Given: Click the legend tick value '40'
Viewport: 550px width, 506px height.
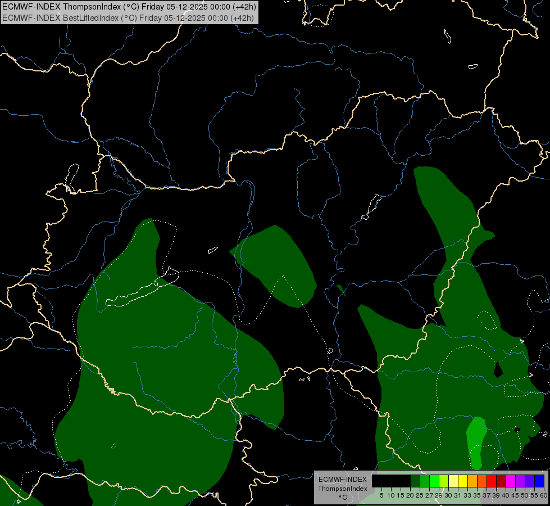Looking at the screenshot, I should point(506,495).
